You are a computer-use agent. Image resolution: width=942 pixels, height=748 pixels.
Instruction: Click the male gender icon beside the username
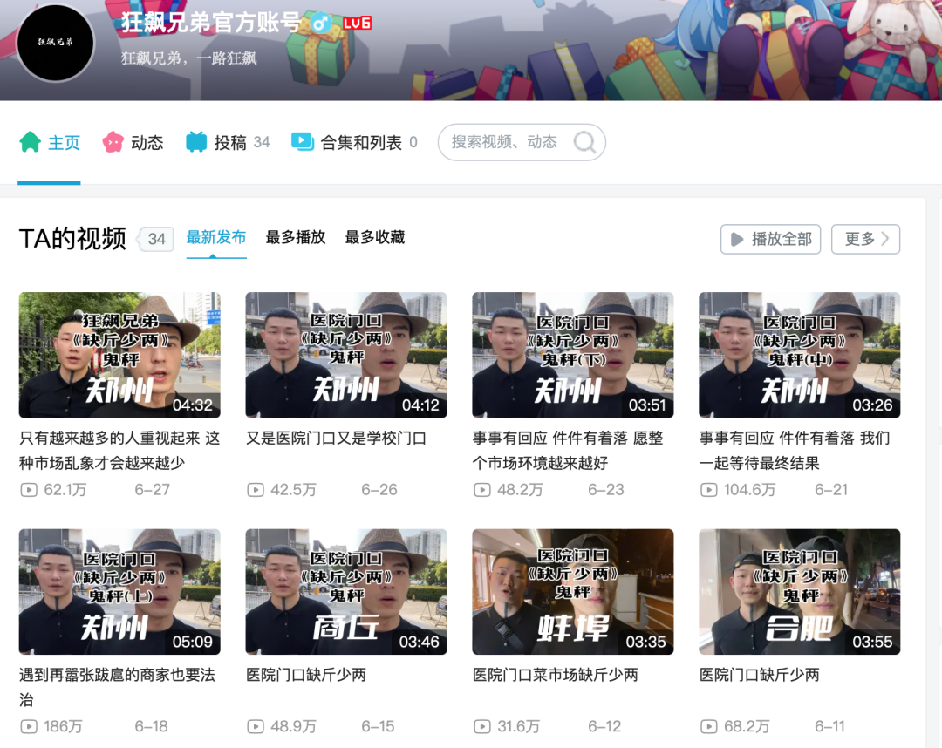click(322, 24)
